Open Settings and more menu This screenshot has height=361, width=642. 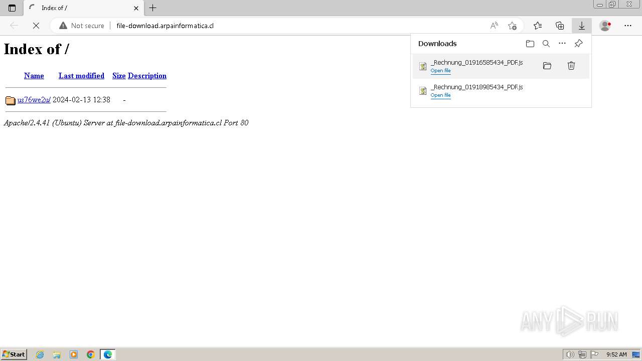coord(628,26)
